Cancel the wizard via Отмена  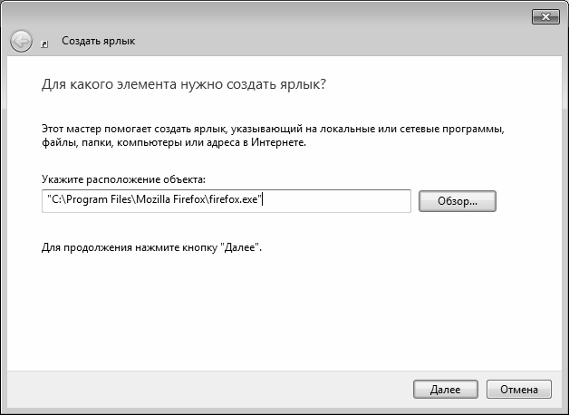point(518,389)
